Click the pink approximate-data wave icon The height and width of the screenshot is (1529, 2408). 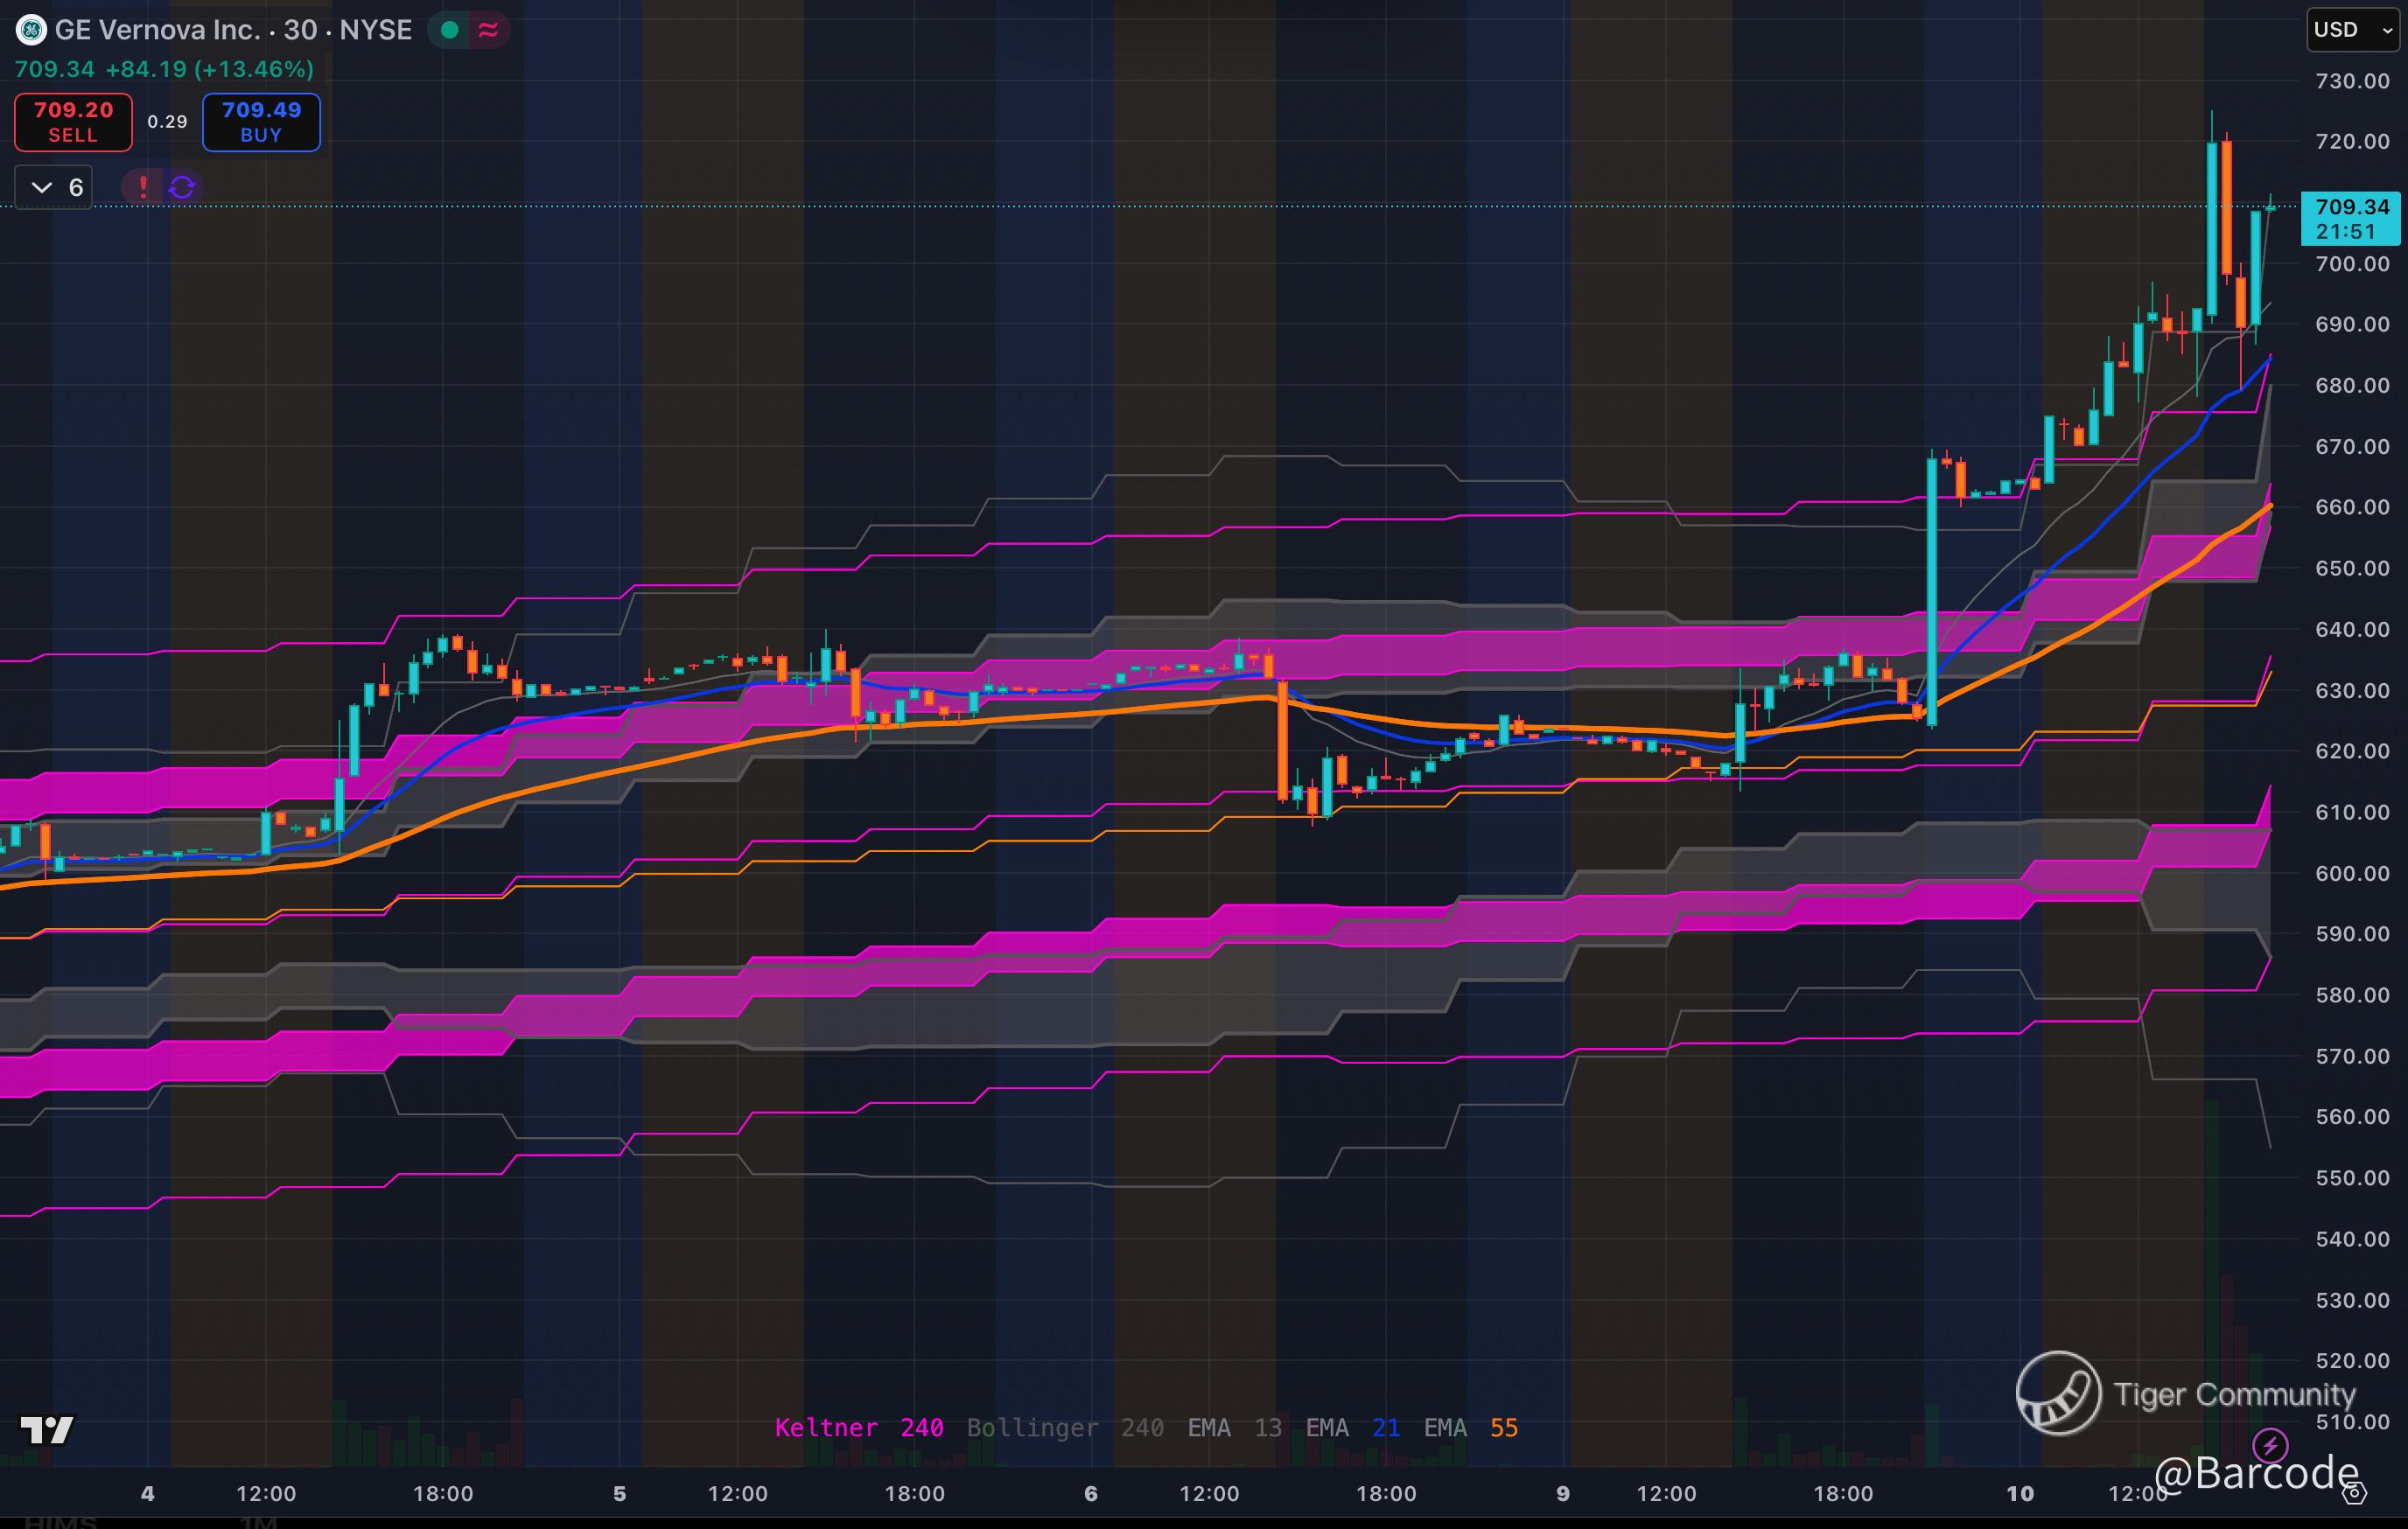pyautogui.click(x=488, y=30)
